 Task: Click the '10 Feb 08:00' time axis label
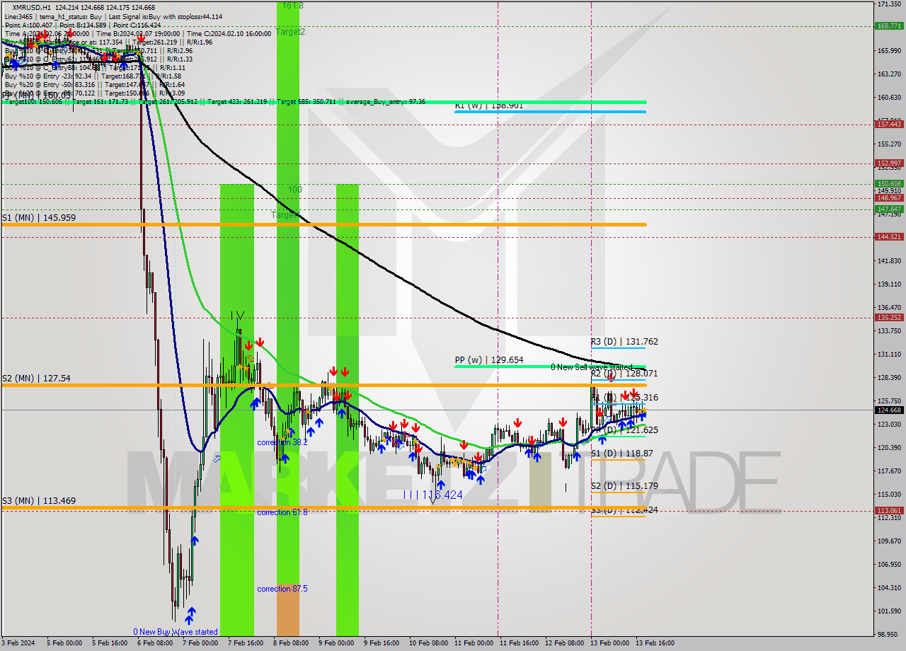click(x=428, y=643)
